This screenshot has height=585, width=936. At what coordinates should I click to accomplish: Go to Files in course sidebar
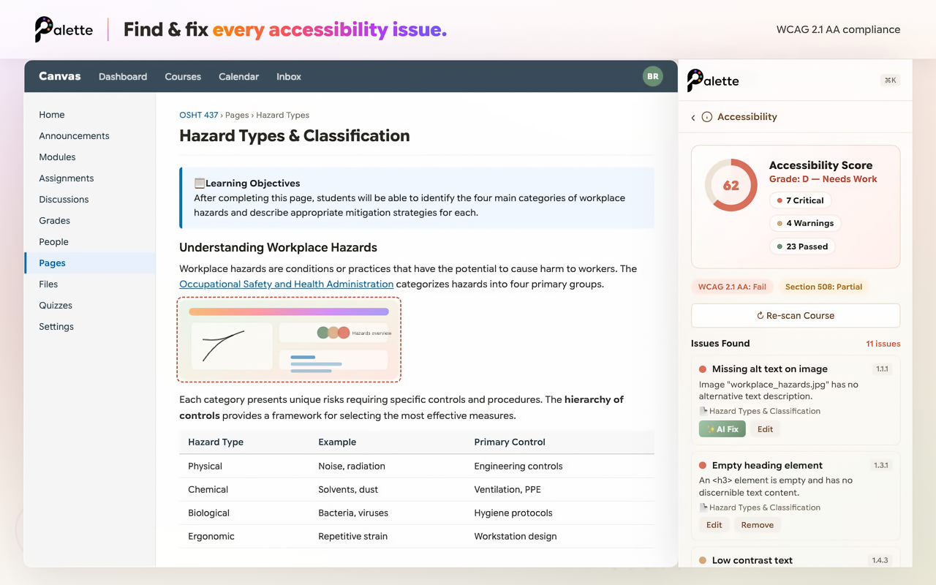90,284
